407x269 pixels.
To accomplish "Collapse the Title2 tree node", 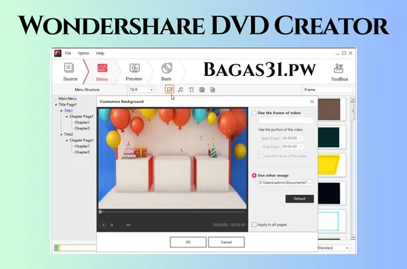I will tap(61, 135).
